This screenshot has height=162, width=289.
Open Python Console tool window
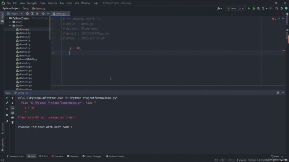coord(115,156)
